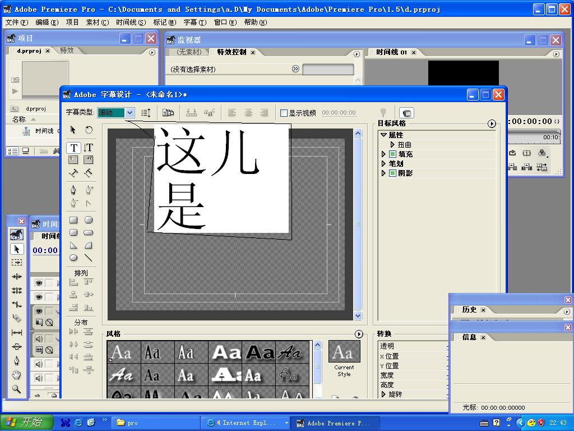
Task: Open the 字幕(T) menu
Action: (195, 22)
